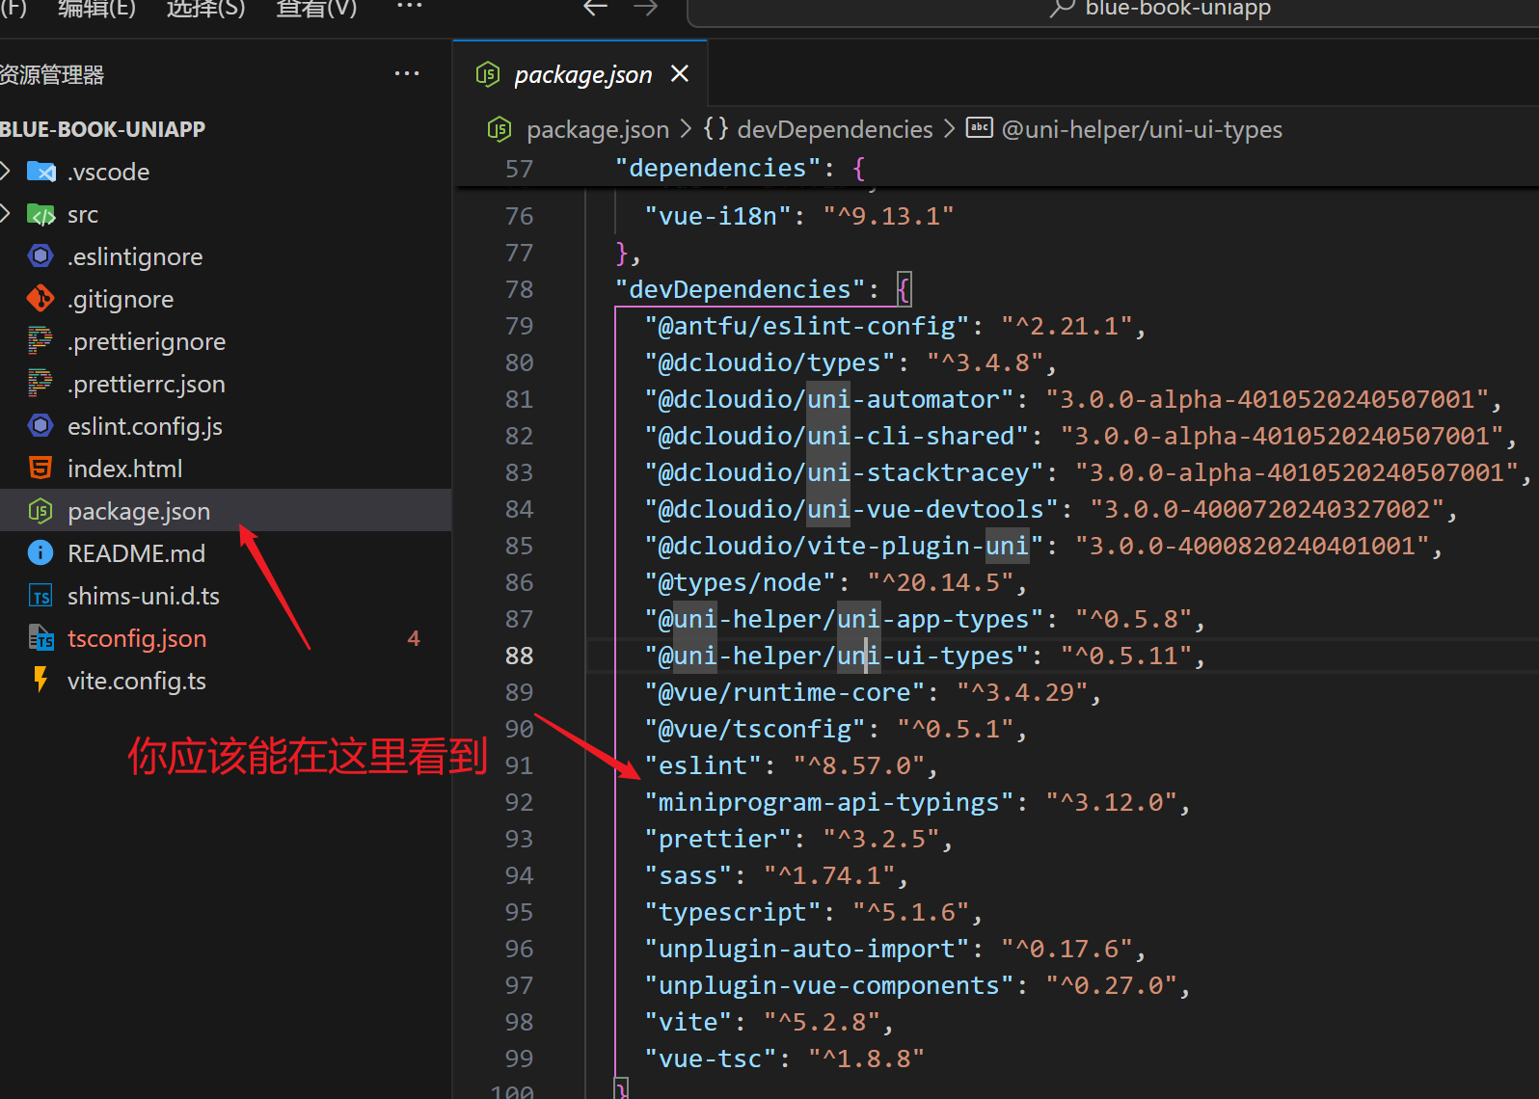1539x1099 pixels.
Task: Open the 查看(V) menu
Action: coord(316,8)
